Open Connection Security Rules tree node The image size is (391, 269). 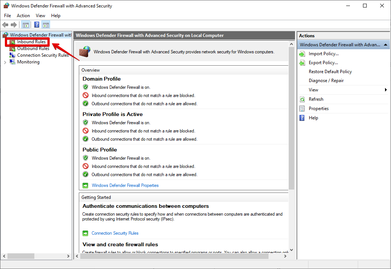(x=43, y=55)
